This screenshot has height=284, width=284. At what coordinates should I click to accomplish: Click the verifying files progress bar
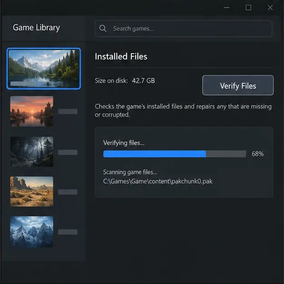[x=174, y=154]
